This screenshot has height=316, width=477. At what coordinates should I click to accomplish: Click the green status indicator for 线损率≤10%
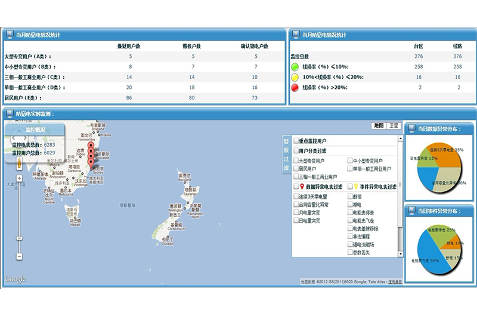coord(295,66)
